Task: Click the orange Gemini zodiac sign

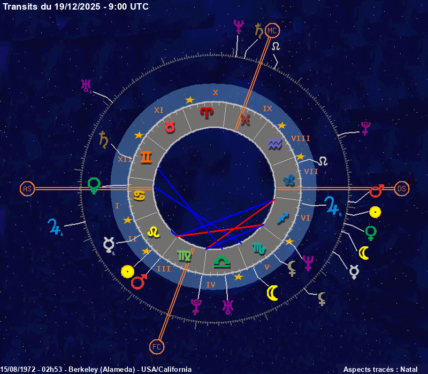Action: (x=146, y=157)
